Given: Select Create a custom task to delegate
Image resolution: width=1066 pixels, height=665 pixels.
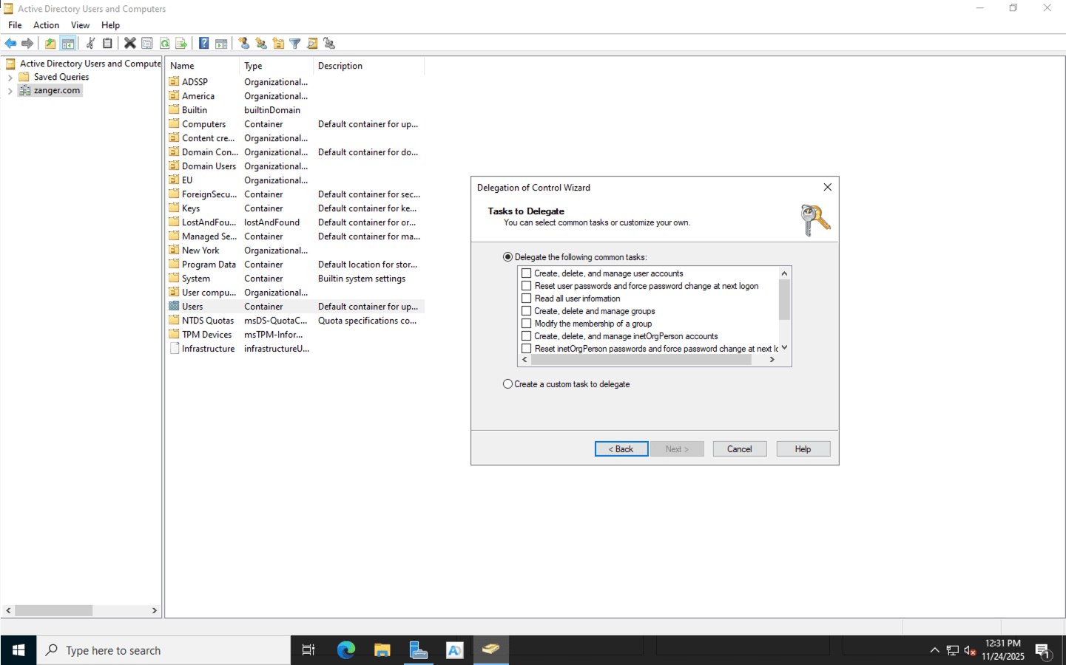Looking at the screenshot, I should pos(507,384).
